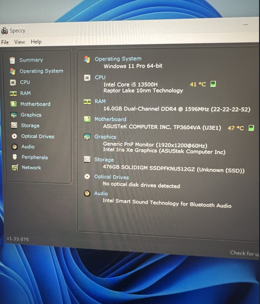Click the '476GB SOLIDIGM SSDPFKNU512GZ' storage line
The image size is (260, 304).
[x=174, y=169]
